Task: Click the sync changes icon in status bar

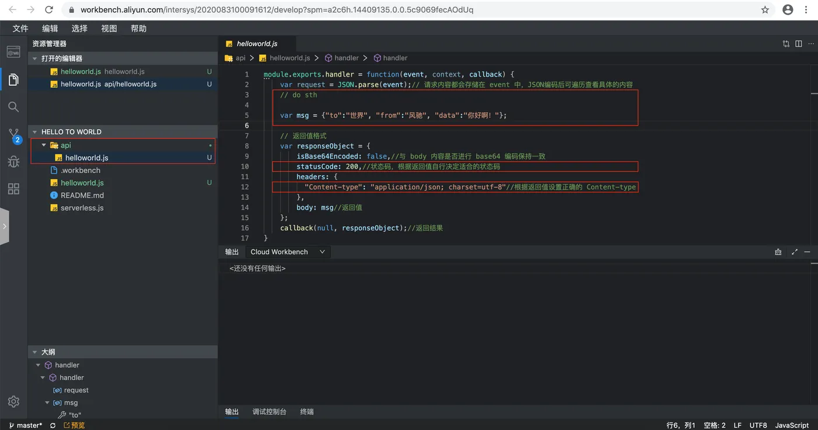Action: point(53,425)
